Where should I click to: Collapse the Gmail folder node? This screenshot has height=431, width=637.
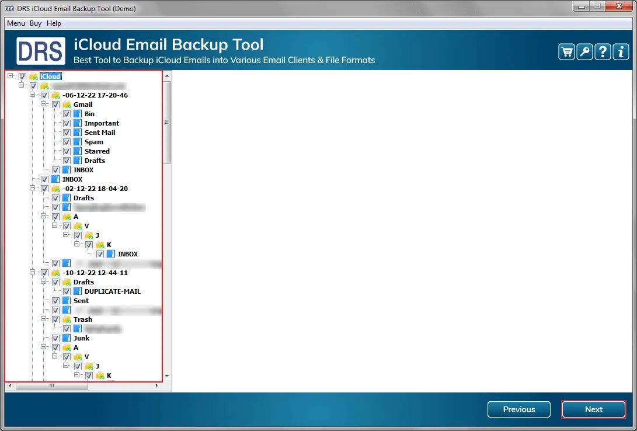pyautogui.click(x=43, y=104)
